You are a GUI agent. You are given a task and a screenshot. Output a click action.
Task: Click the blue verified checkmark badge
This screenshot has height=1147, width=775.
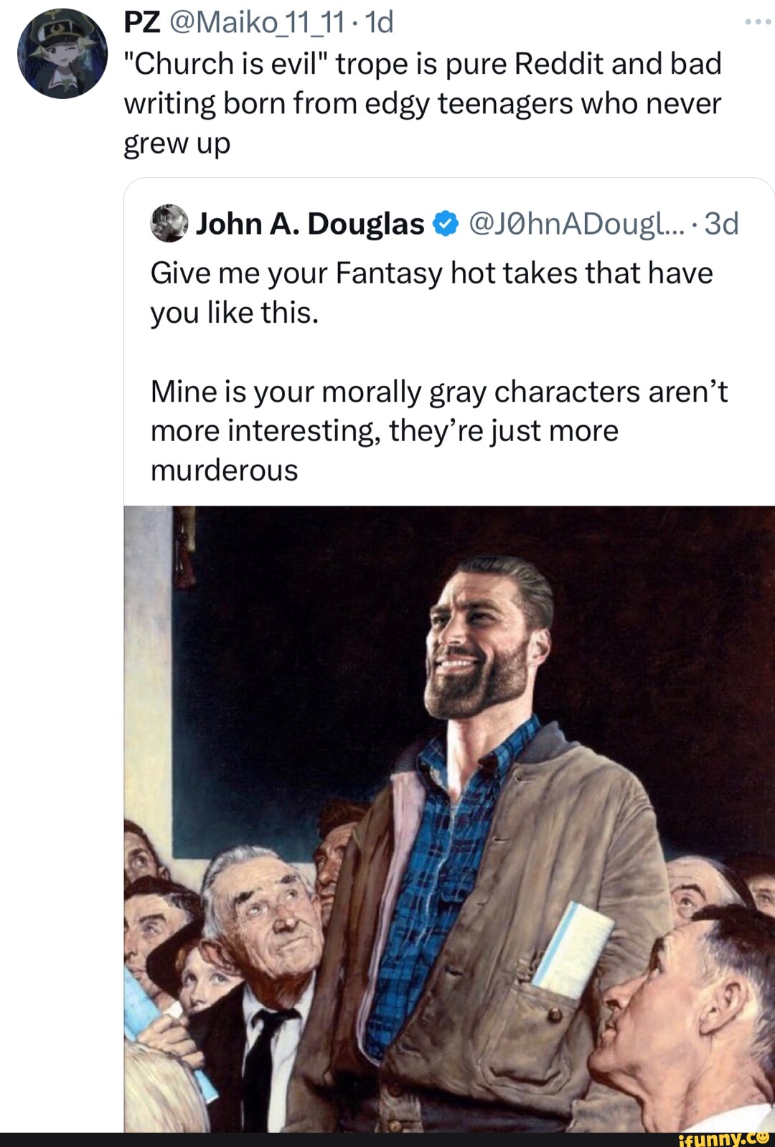446,225
